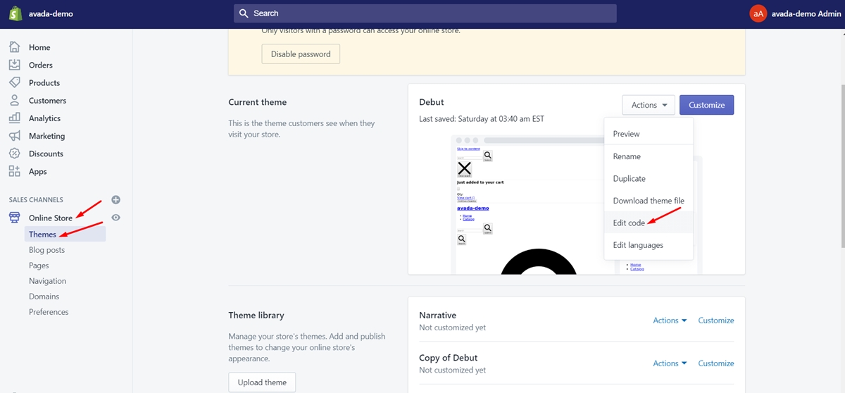Open Actions dropdown for Narrative theme
This screenshot has width=845, height=393.
[x=670, y=320]
